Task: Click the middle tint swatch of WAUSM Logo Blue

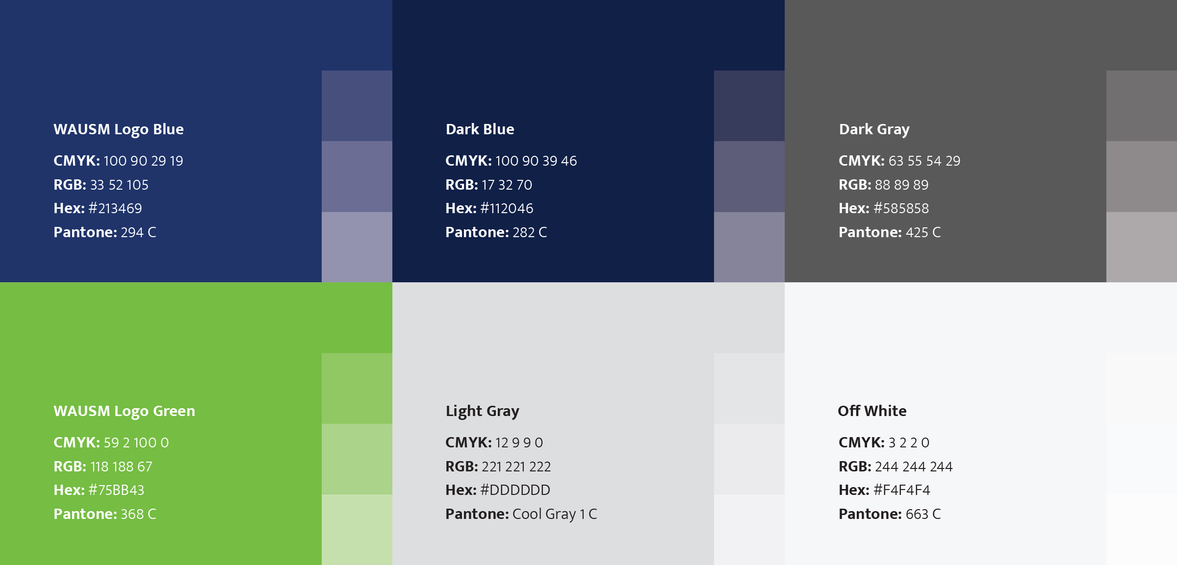Action: tap(357, 176)
